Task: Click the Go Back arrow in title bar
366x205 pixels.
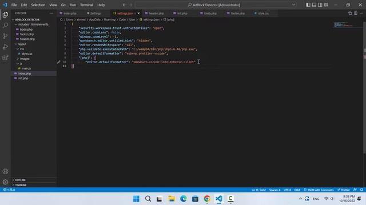Action: tap(125, 5)
